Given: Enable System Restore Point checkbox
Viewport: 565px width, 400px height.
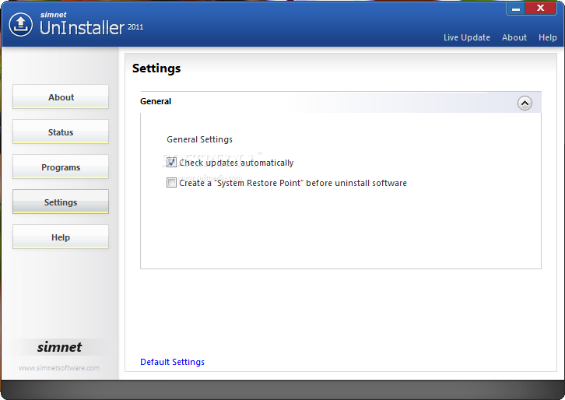Looking at the screenshot, I should point(171,183).
